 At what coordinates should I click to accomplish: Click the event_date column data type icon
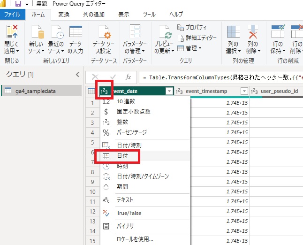pyautogui.click(x=104, y=91)
